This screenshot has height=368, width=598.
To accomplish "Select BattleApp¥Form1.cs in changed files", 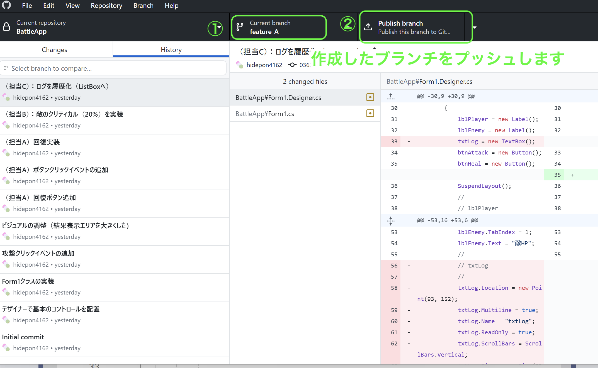I will 305,114.
